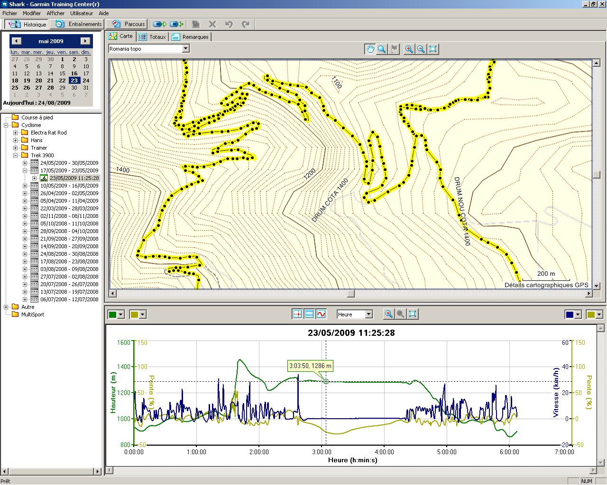Click the map horizontal scrollbar thumb

[x=351, y=294]
